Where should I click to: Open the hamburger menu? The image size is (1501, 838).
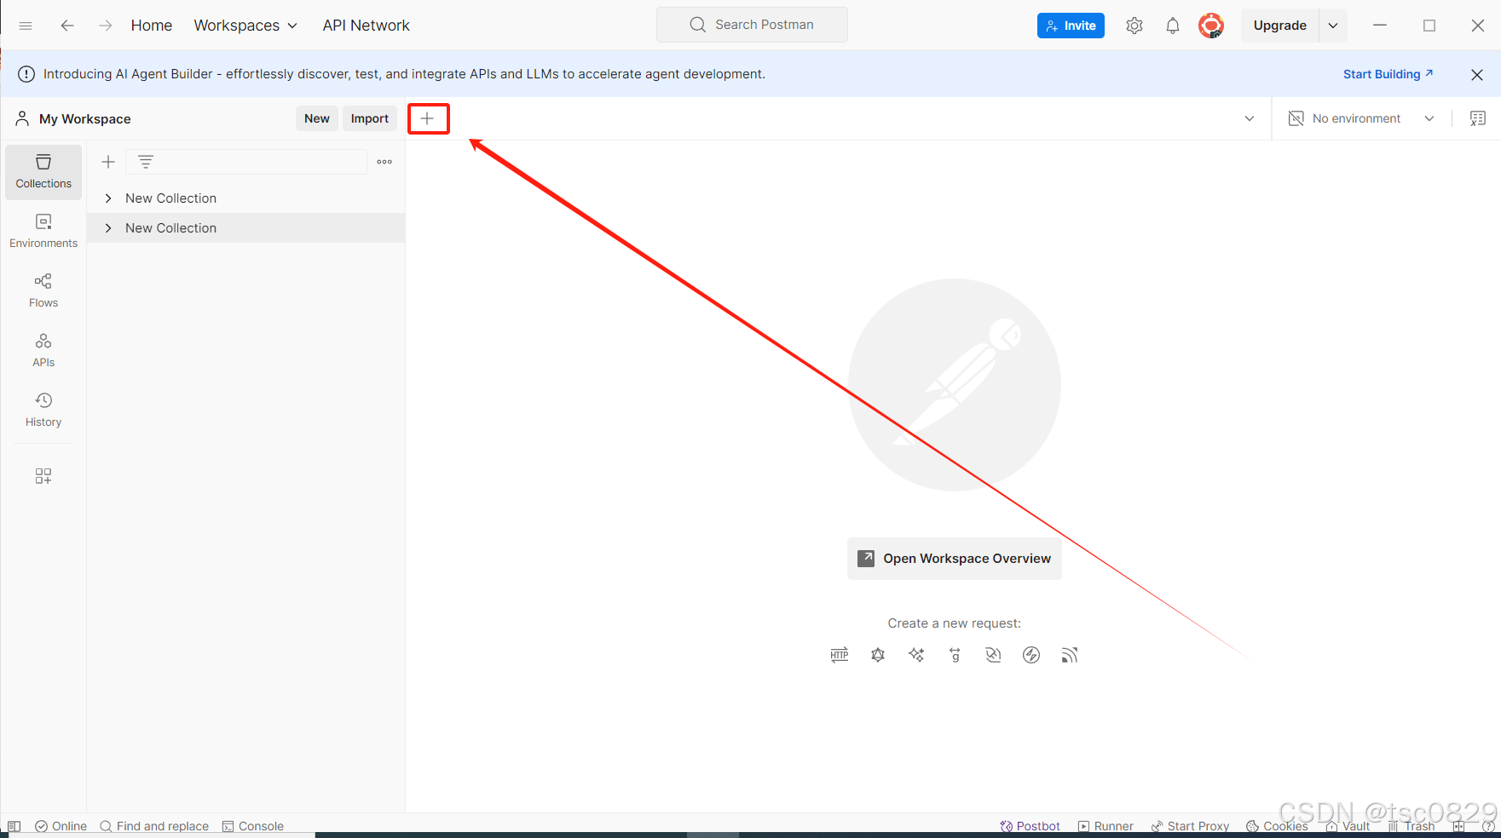tap(26, 26)
